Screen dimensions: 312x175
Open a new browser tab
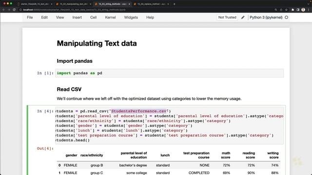coord(175,4)
